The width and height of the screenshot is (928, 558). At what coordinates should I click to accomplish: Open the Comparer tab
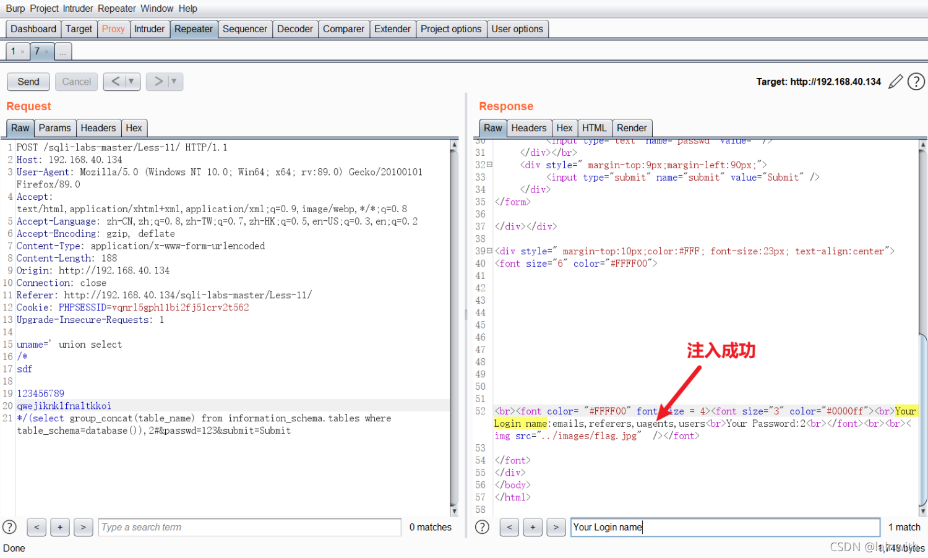coord(343,29)
